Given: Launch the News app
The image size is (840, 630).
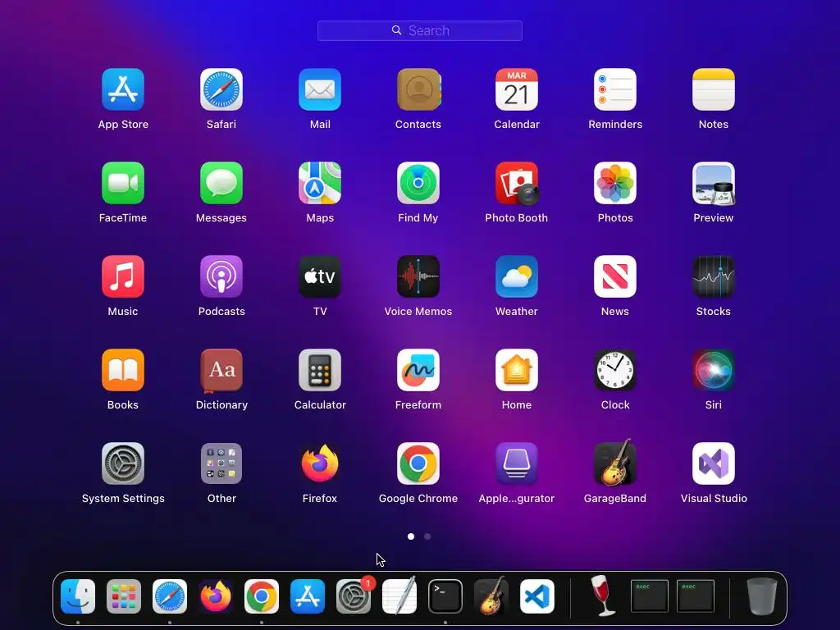Looking at the screenshot, I should point(615,276).
